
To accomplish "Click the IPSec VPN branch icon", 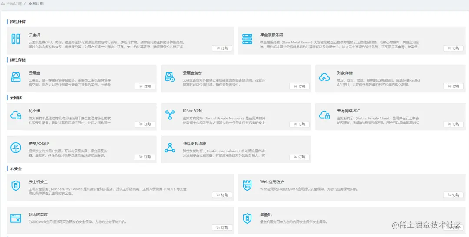I will coord(170,115).
